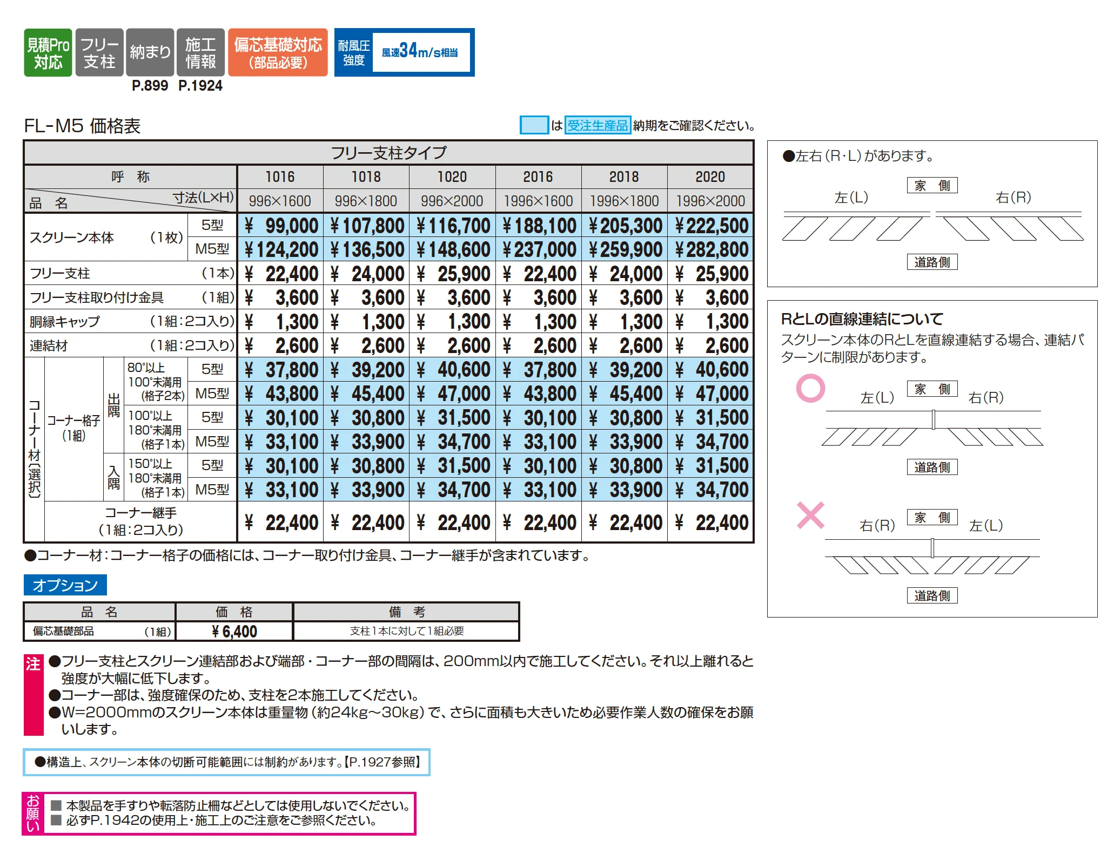This screenshot has width=1114, height=868.
Task: Click the highlighted 受注生産品 text
Action: pos(598,125)
